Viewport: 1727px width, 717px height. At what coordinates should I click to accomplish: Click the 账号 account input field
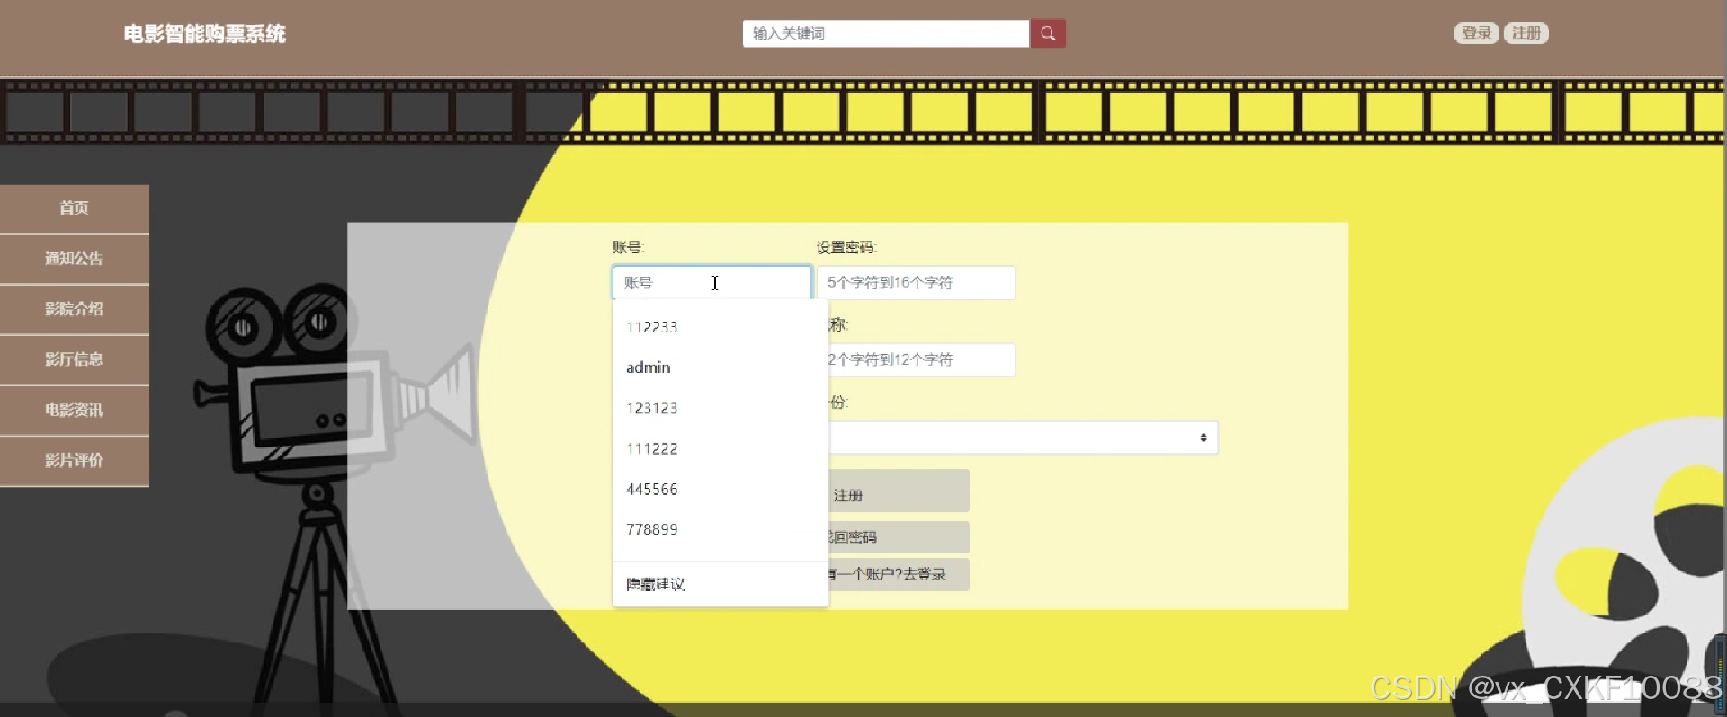click(x=711, y=282)
